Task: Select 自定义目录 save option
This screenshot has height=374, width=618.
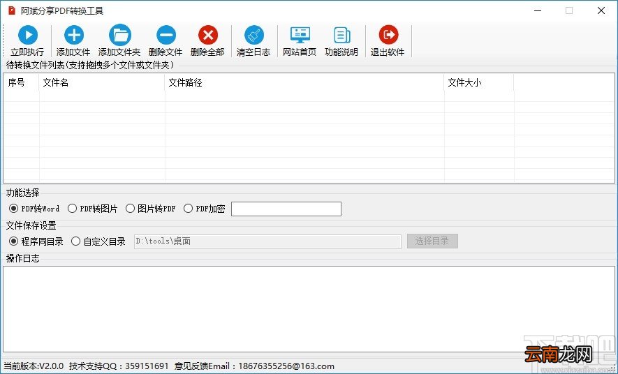Action: [x=98, y=241]
